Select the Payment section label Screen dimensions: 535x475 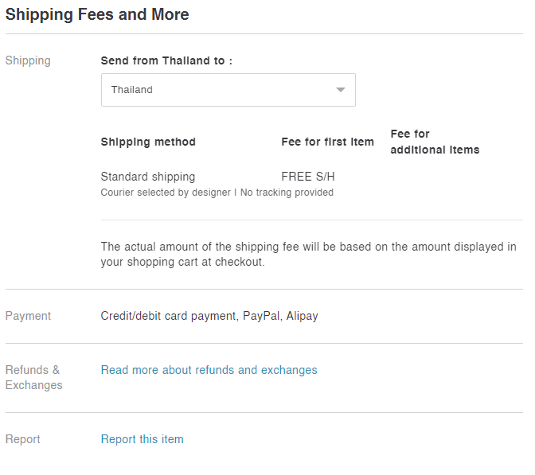(28, 316)
